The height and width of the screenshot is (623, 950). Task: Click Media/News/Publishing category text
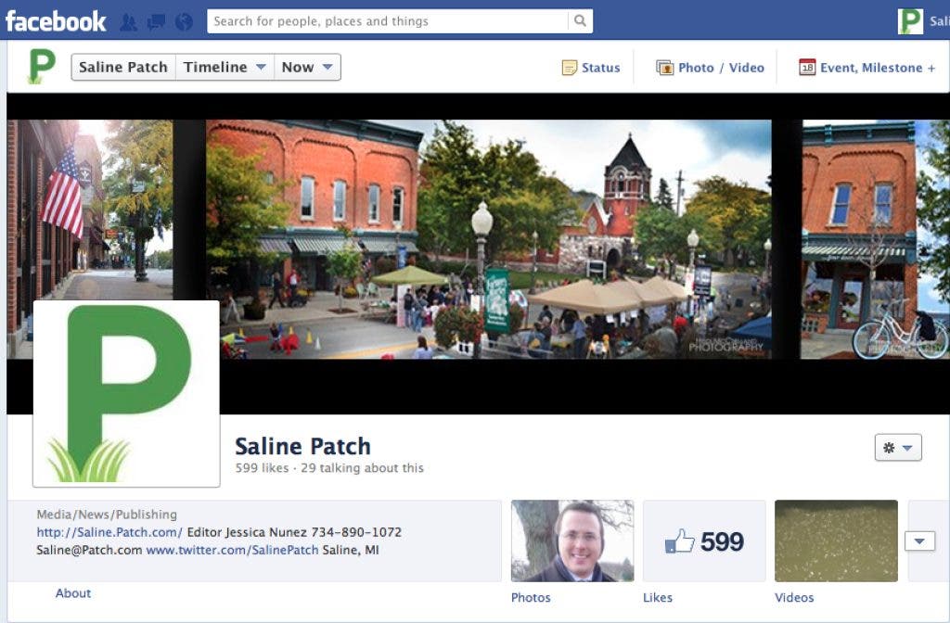click(x=107, y=515)
